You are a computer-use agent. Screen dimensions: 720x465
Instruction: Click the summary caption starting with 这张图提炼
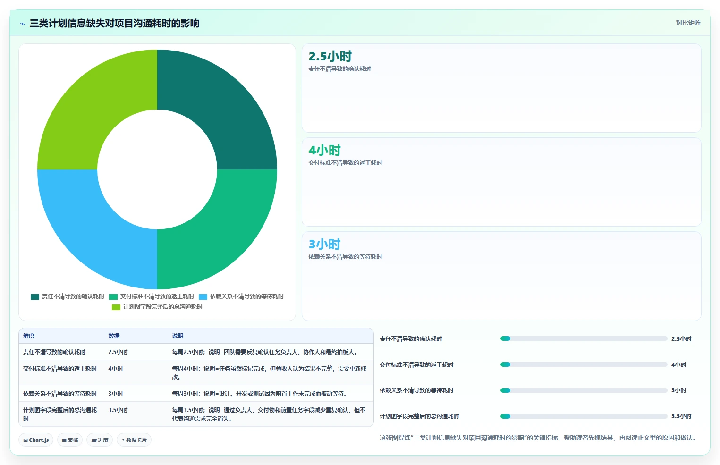tap(538, 438)
